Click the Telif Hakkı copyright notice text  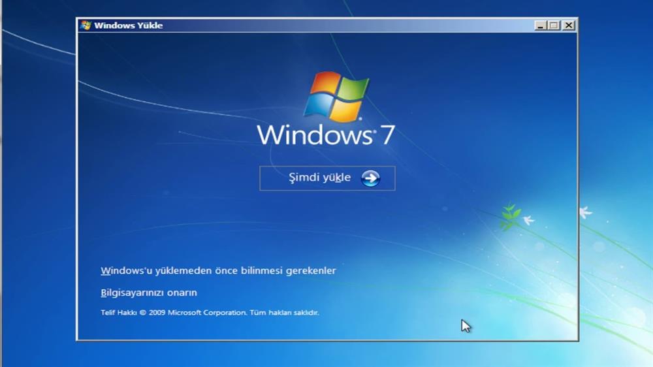click(x=210, y=313)
